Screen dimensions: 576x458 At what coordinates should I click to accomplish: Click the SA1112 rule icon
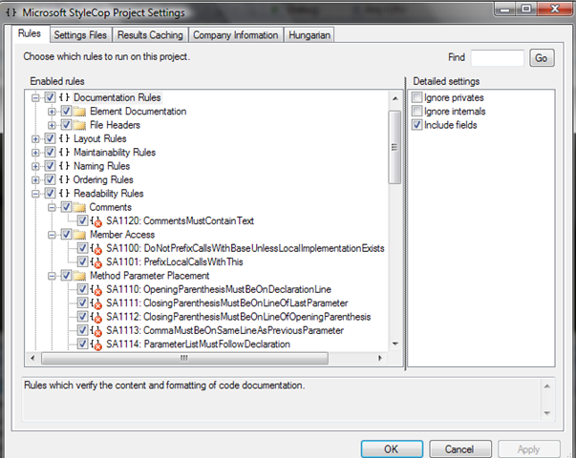pos(96,317)
